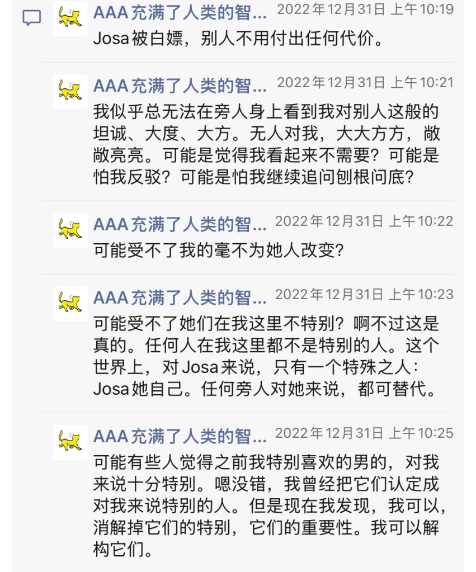This screenshot has height=572, width=476.
Task: Select the cat avatar beside the 10:22 comment
Action: click(x=70, y=230)
